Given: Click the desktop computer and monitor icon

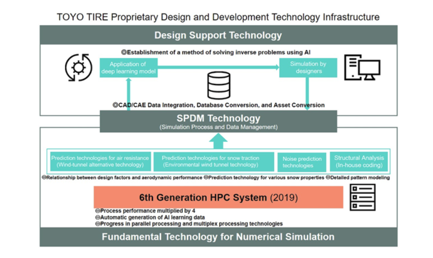Looking at the screenshot, I should point(362,68).
